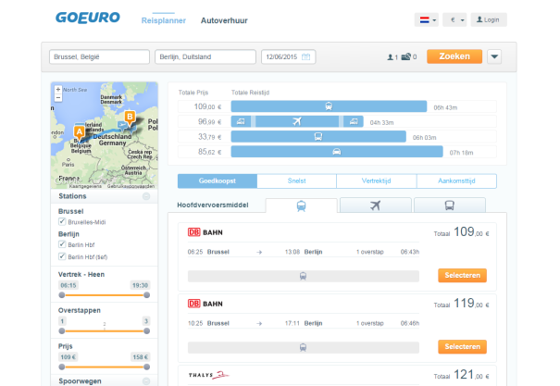Image resolution: width=560 pixels, height=386 pixels.
Task: Click the 33,79 € price row
Action: click(x=337, y=136)
